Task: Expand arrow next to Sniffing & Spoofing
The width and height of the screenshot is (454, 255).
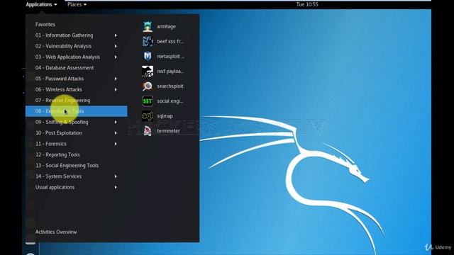Action: (116, 122)
